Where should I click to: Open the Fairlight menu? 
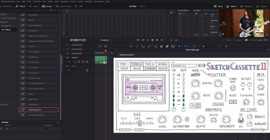coord(88,1)
